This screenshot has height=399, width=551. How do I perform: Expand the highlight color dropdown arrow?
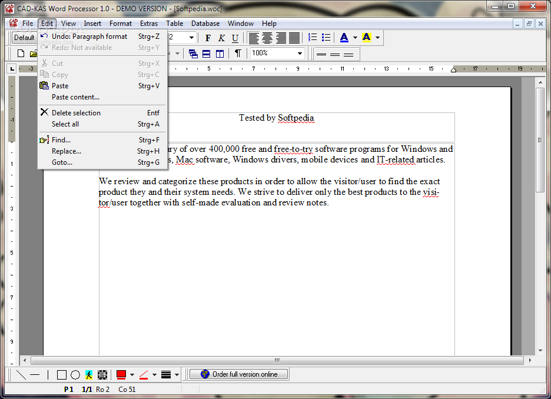pos(377,38)
